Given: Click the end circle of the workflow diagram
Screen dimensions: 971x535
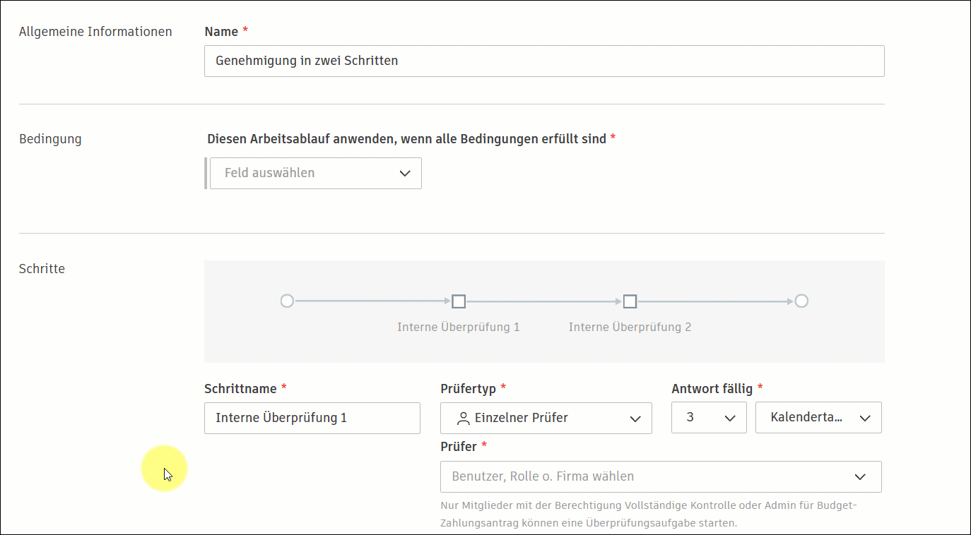Looking at the screenshot, I should point(801,301).
